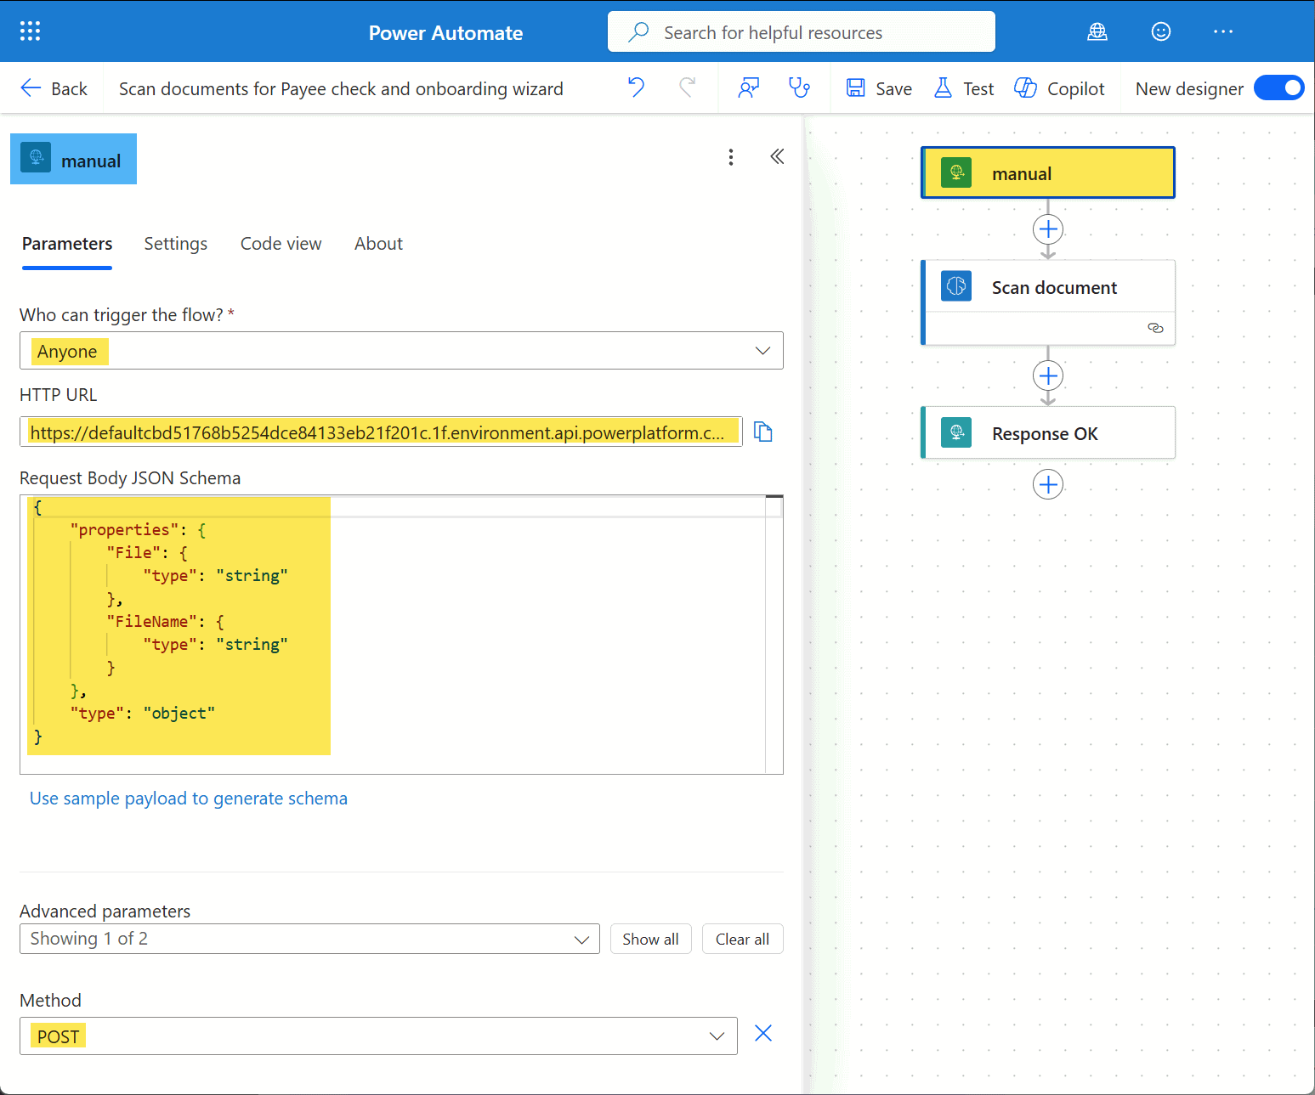1315x1095 pixels.
Task: Open the Copilot pane
Action: point(1059,88)
